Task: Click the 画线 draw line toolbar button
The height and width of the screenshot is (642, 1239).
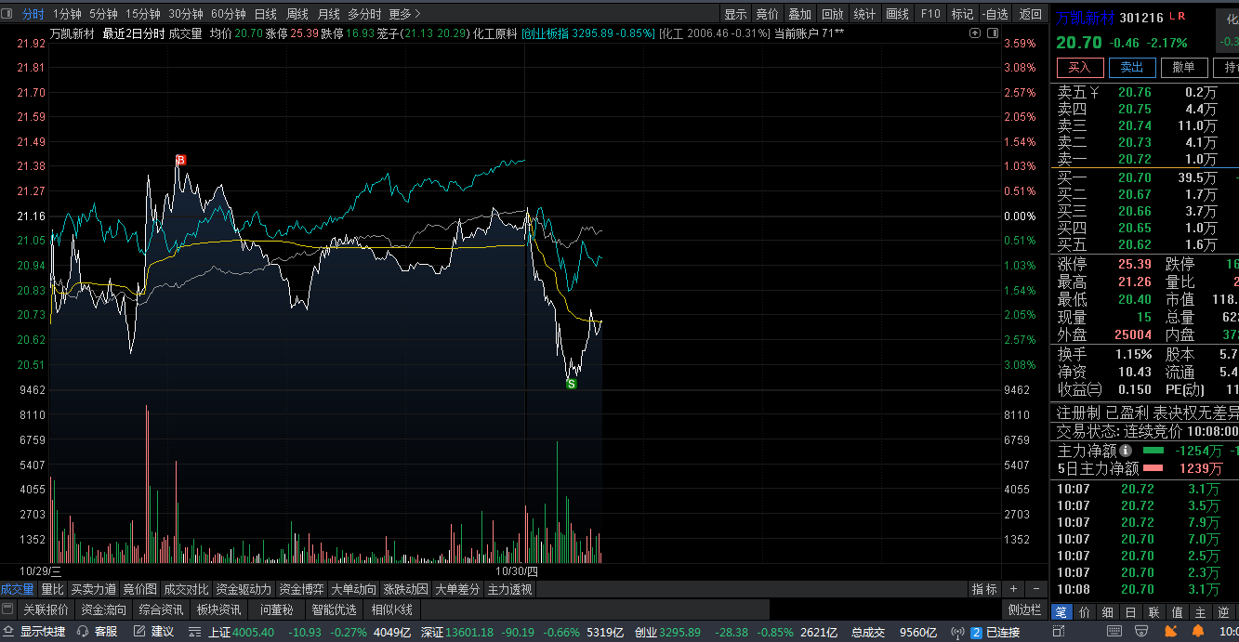Action: [x=898, y=14]
